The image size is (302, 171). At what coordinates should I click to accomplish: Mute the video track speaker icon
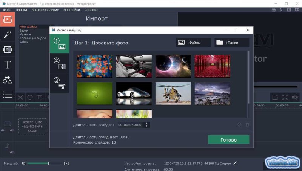tap(11, 130)
